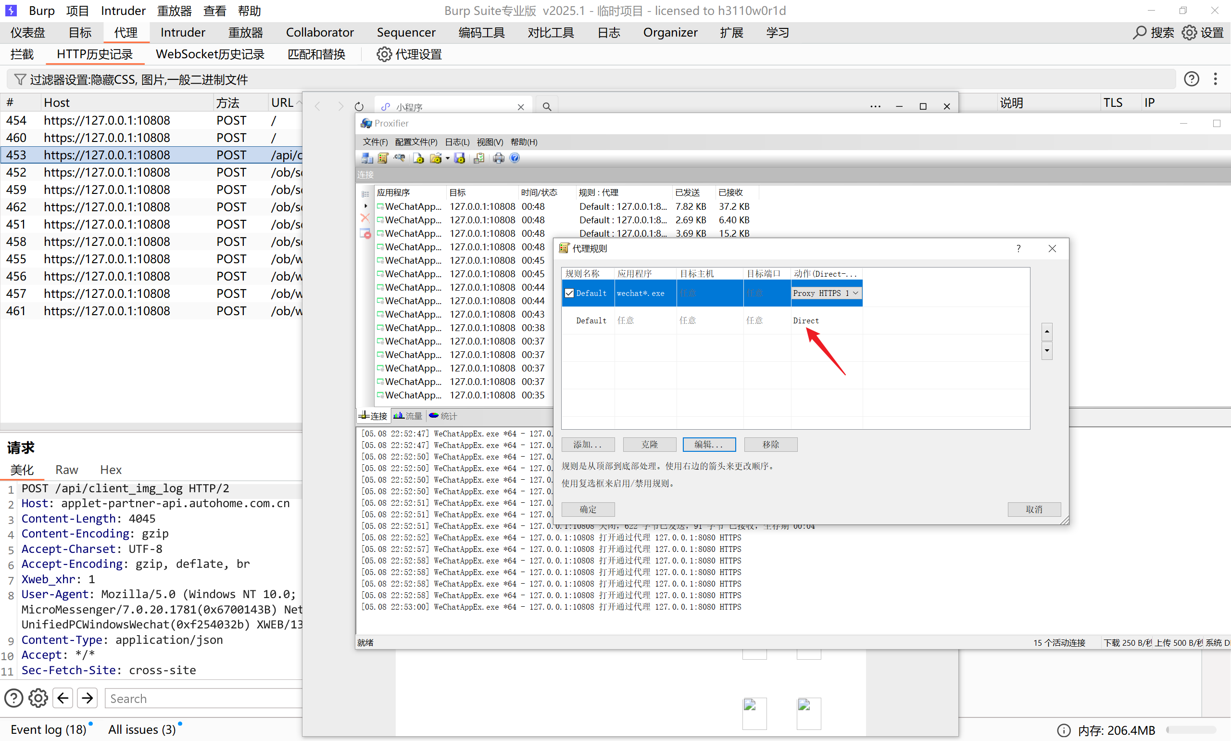Open the Proxy HTTPS 1 action dropdown

click(856, 293)
